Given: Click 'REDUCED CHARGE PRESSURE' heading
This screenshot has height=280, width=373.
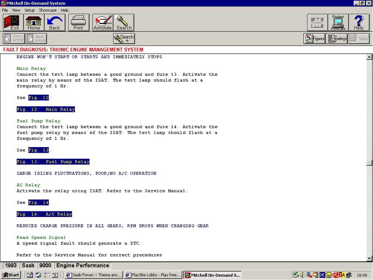Looking at the screenshot, I should (113, 226).
